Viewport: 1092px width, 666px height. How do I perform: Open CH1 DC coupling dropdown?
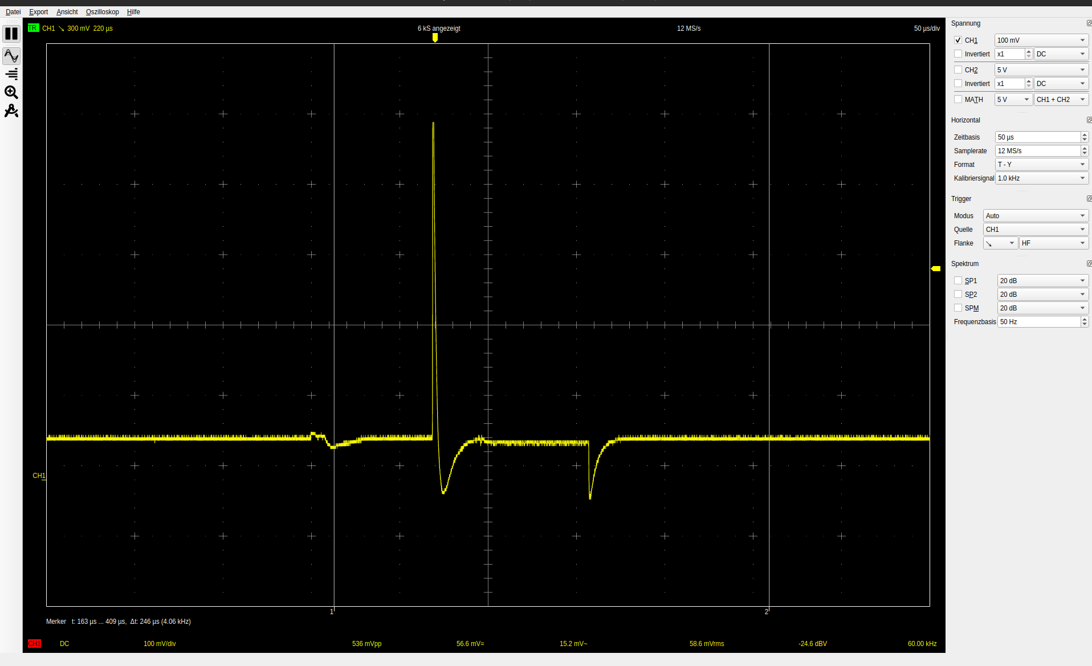click(1061, 54)
